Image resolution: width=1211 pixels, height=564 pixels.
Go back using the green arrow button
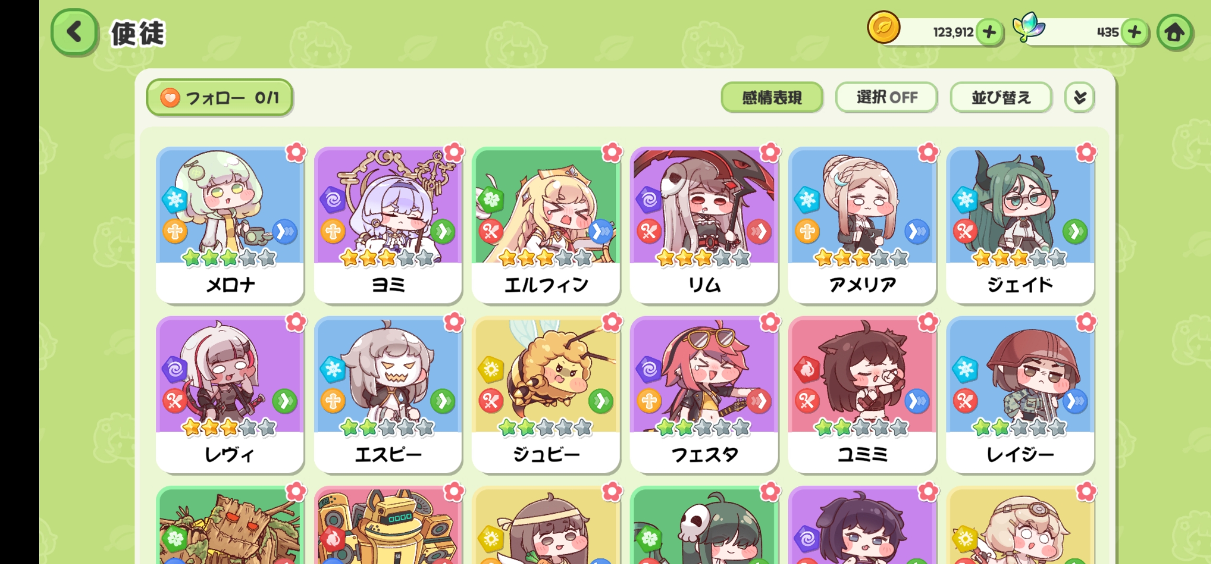click(x=74, y=32)
